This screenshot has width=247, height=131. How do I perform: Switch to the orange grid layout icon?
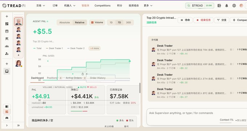pos(7,112)
